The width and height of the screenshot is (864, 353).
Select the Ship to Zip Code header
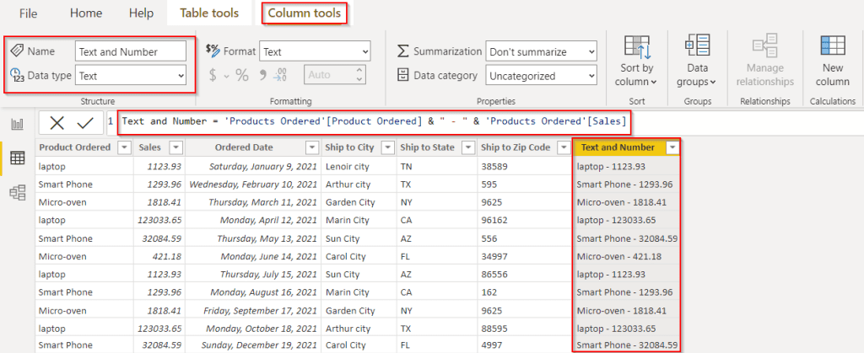click(516, 147)
